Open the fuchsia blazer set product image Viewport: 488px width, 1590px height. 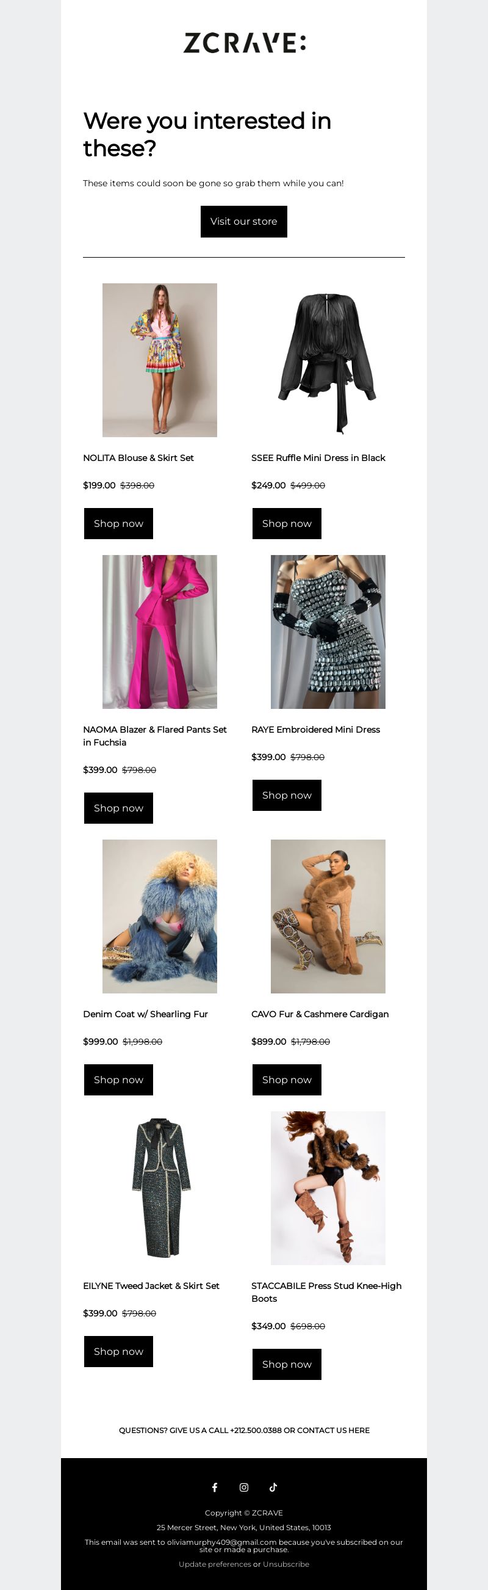[160, 631]
